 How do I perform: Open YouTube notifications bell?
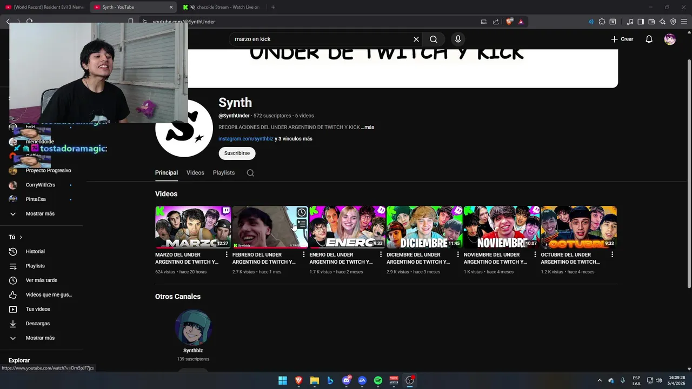[649, 39]
